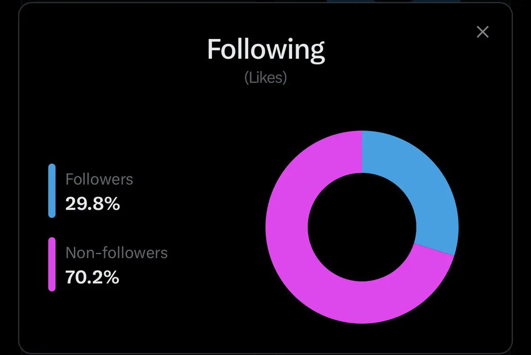Viewport: 531px width, 355px height.
Task: Click the 70.2% non-followers value
Action: coord(92,277)
